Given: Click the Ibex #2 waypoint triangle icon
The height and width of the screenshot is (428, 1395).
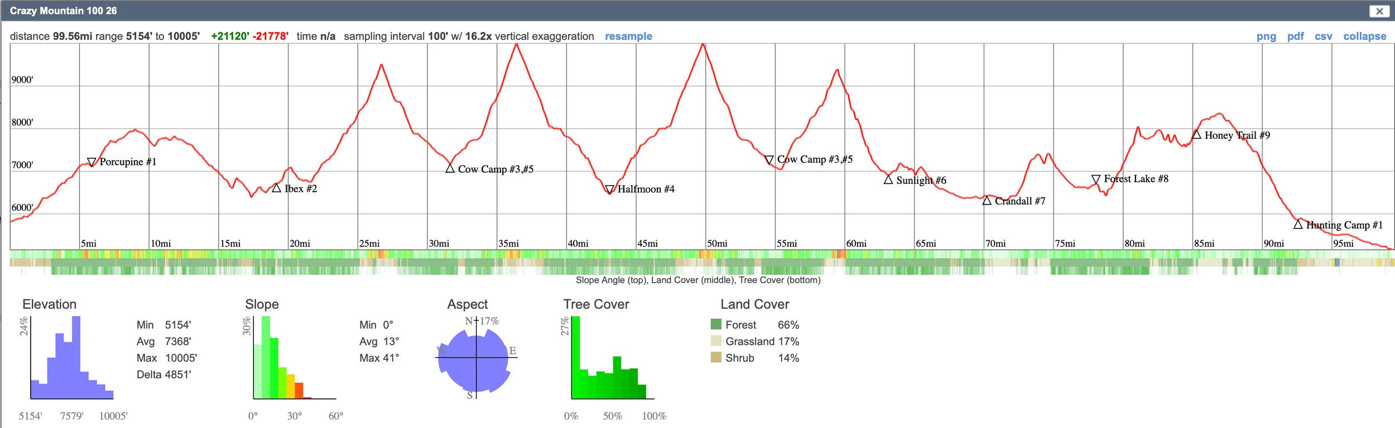Looking at the screenshot, I should [x=276, y=188].
